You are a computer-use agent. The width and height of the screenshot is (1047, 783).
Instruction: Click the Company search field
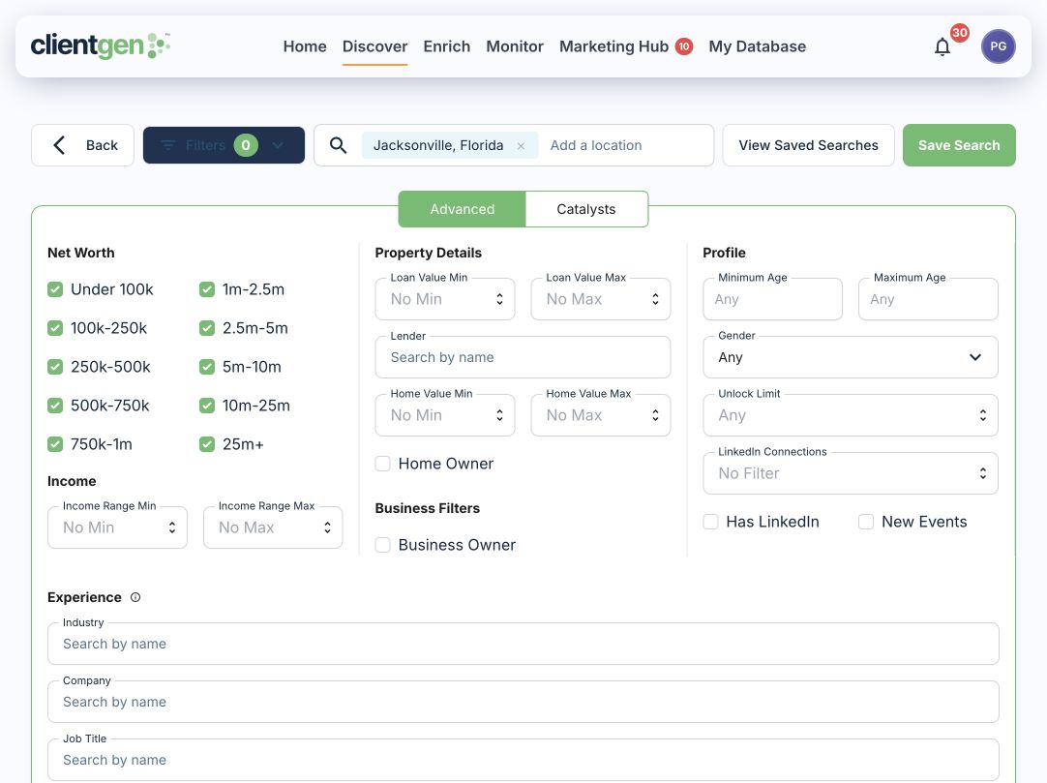click(523, 702)
